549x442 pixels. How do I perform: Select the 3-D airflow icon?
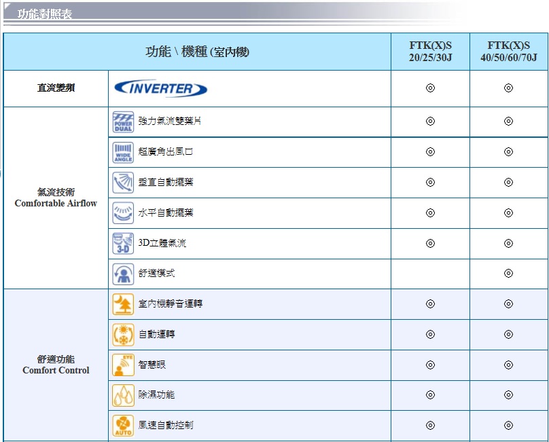pos(123,243)
